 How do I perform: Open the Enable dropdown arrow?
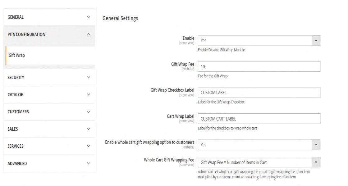pyautogui.click(x=316, y=41)
